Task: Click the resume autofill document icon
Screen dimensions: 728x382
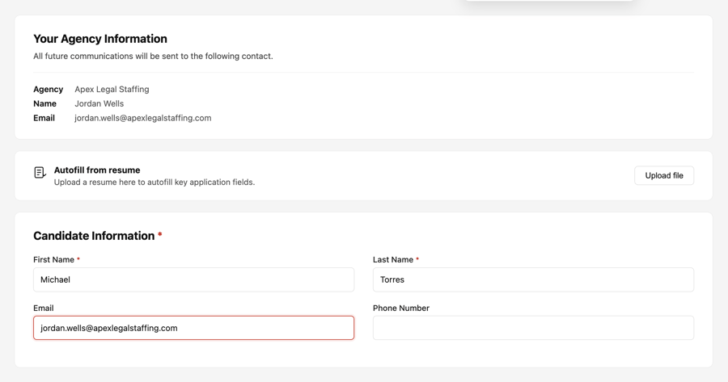Action: pos(40,173)
